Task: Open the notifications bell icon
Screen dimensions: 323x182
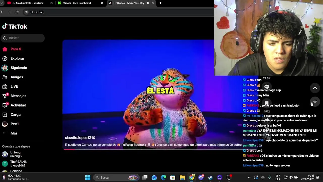Action: (x=318, y=177)
